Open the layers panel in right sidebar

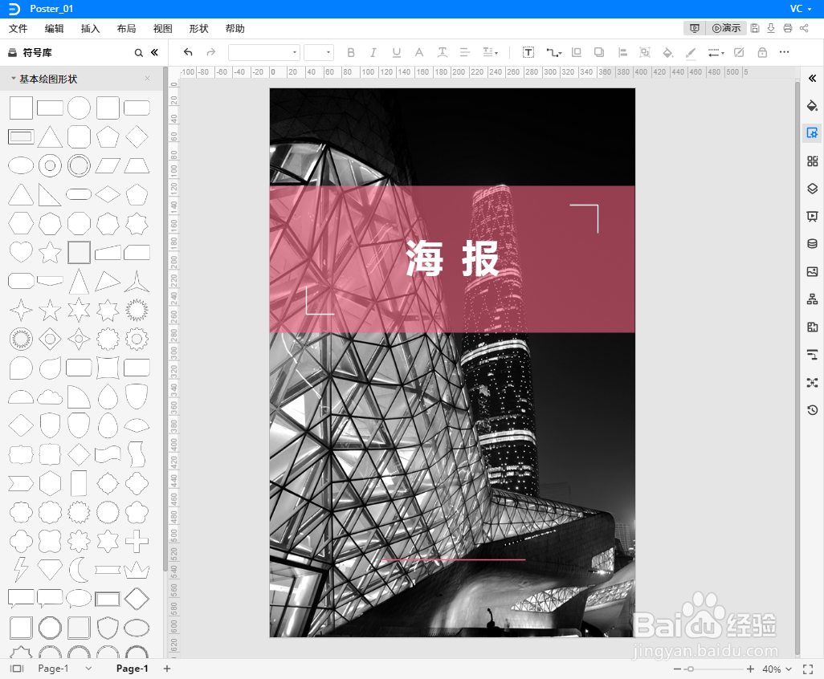812,189
